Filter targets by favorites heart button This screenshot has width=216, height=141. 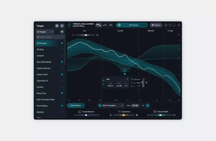pos(62,32)
